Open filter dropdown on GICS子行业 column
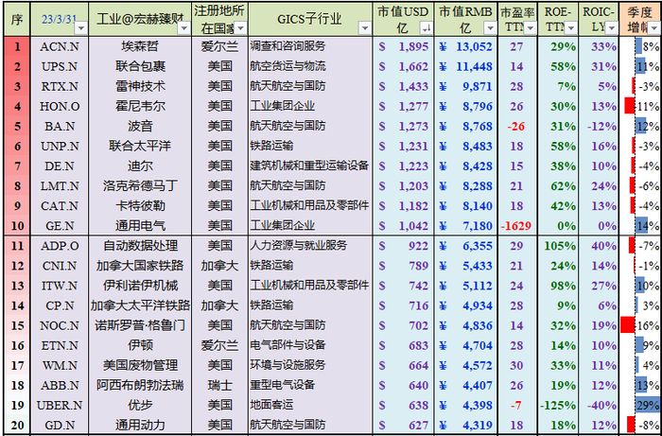Image resolution: width=662 pixels, height=436 pixels. pos(364,28)
